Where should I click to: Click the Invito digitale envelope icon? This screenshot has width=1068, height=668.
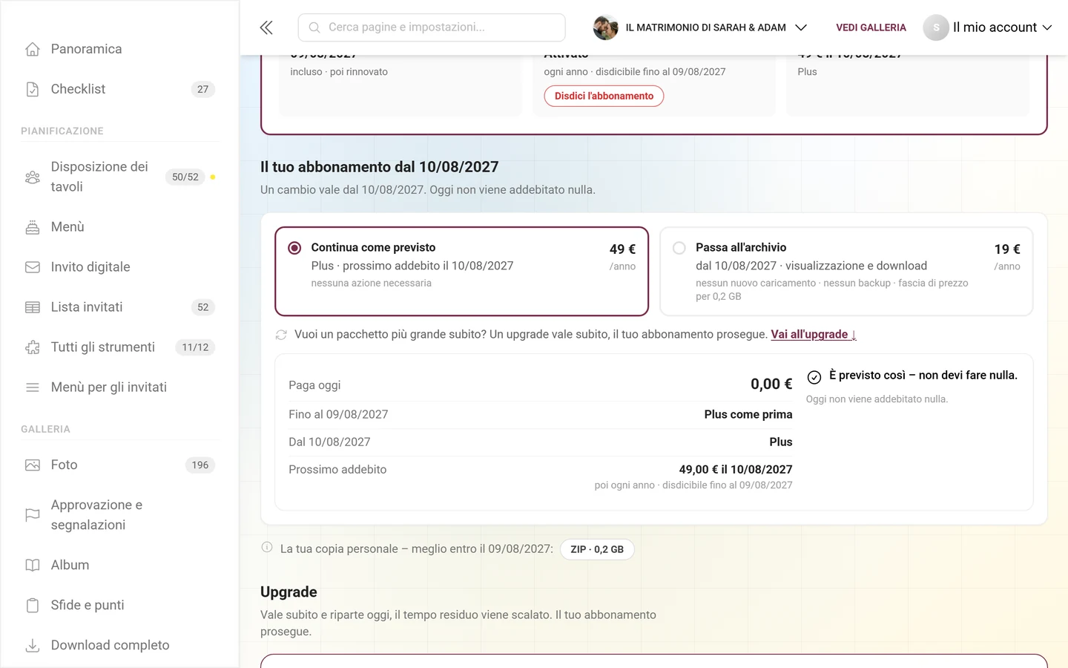[x=33, y=267]
